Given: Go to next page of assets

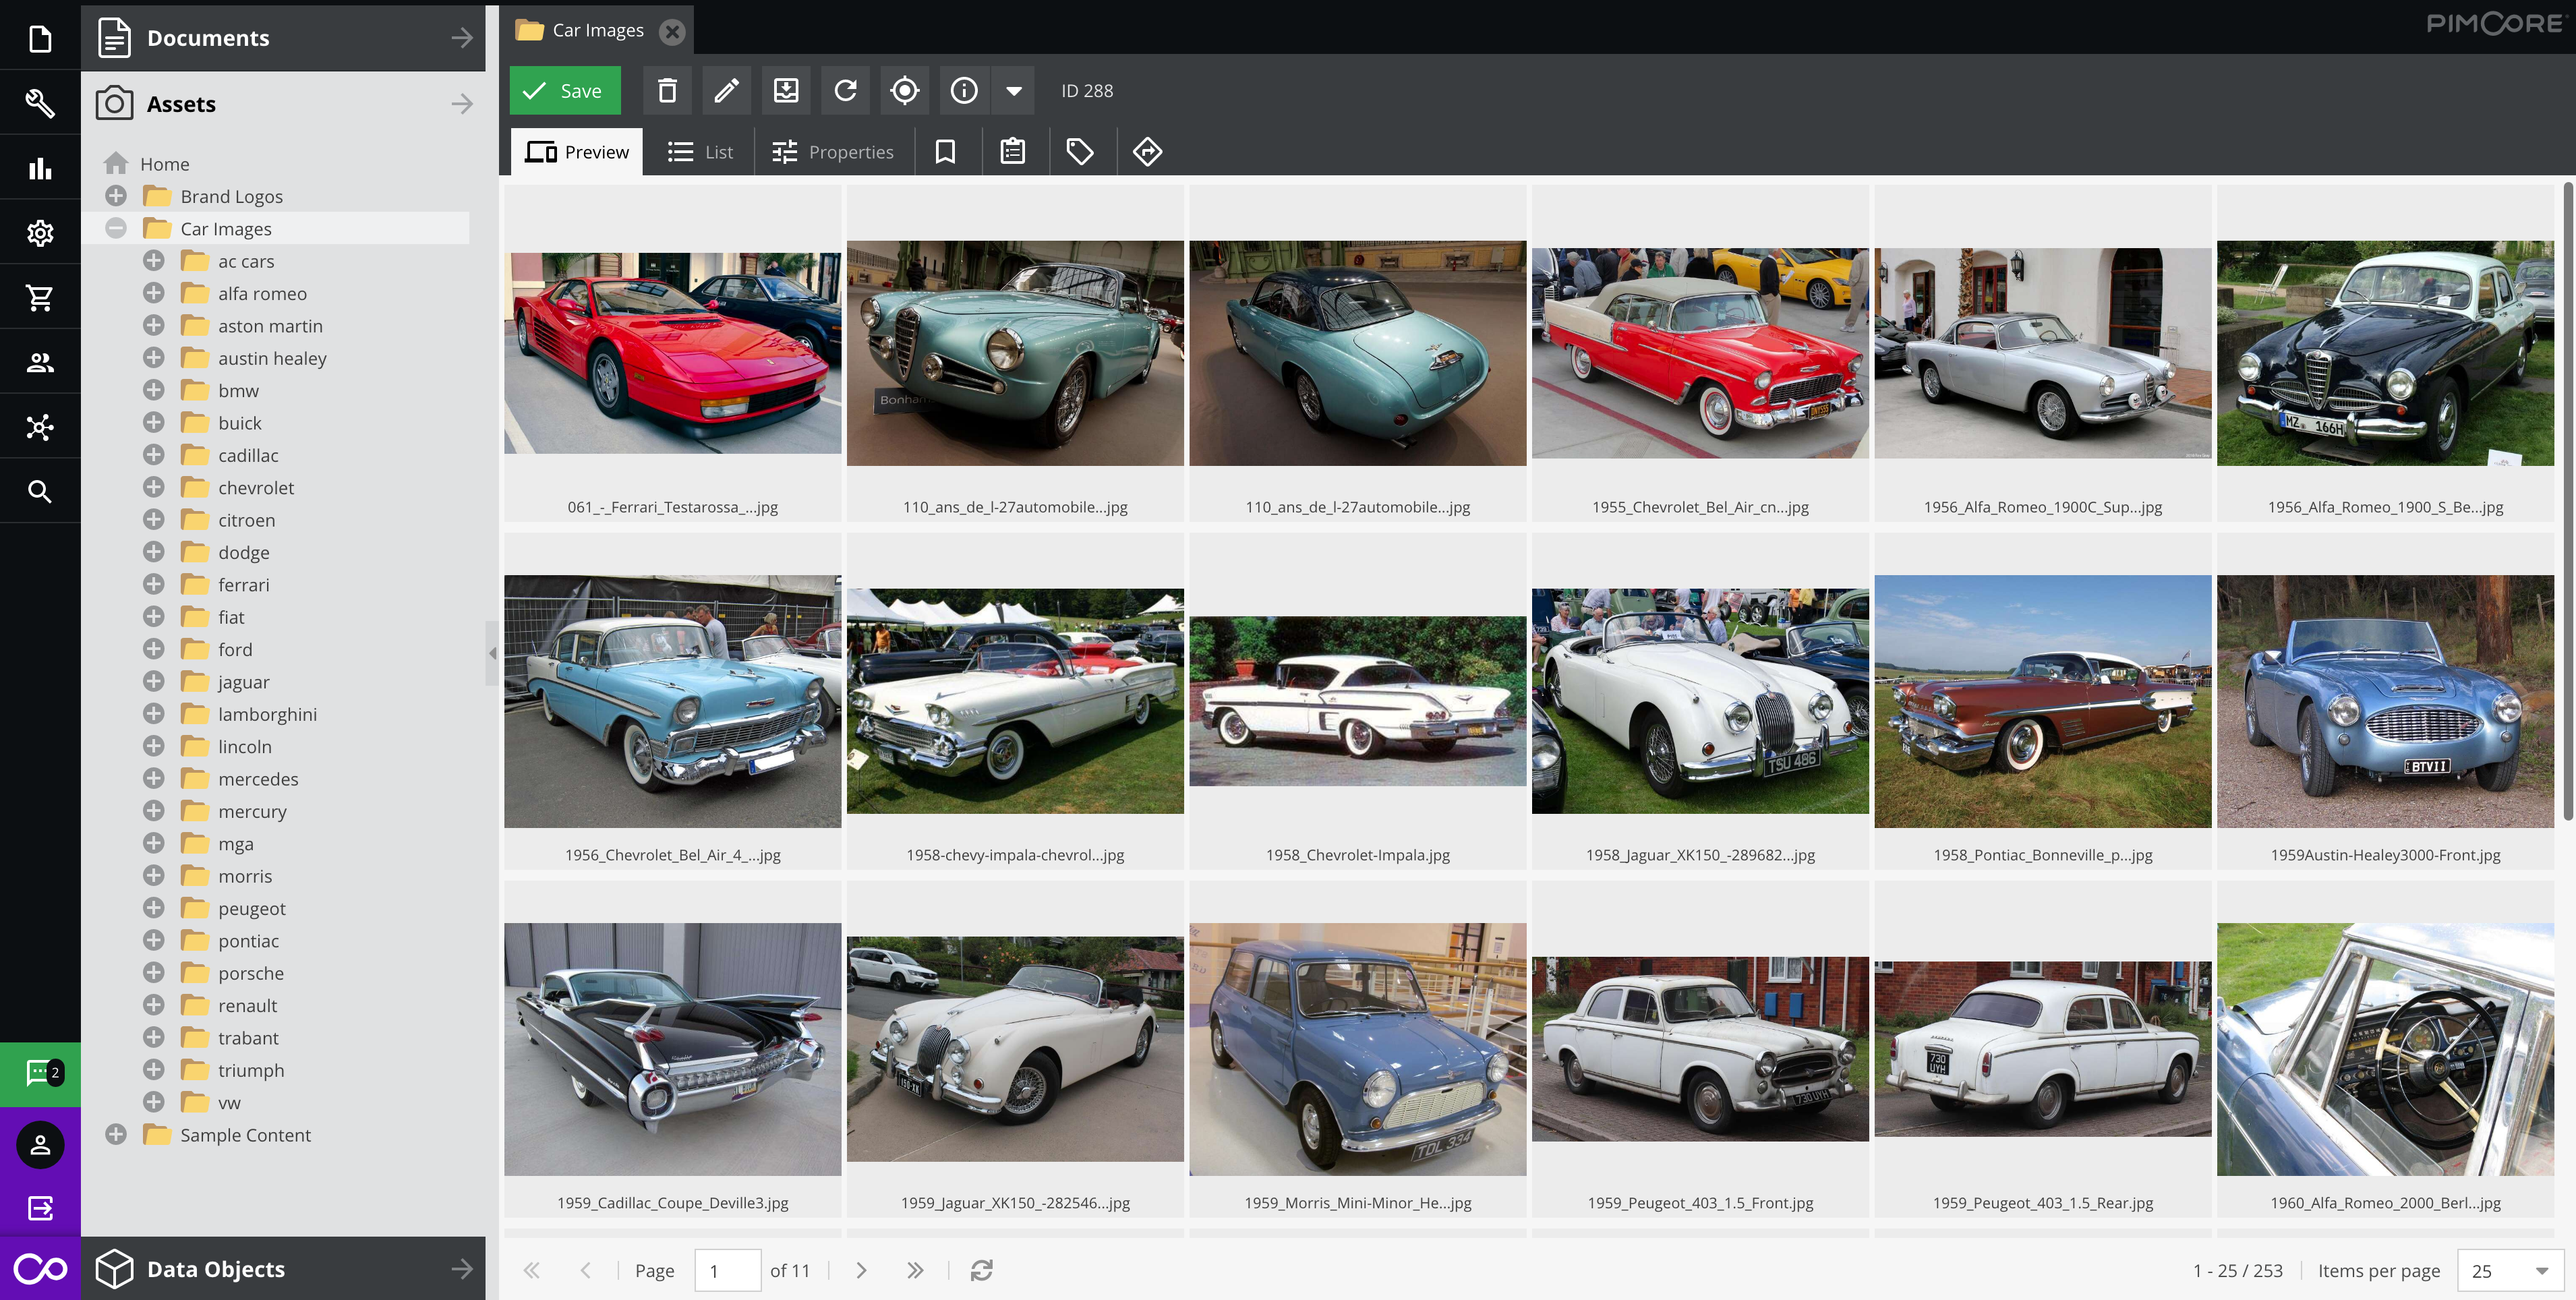Looking at the screenshot, I should click(x=861, y=1270).
